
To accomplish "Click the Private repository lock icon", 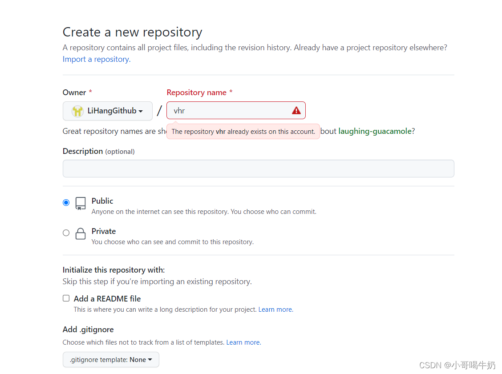I will (81, 234).
